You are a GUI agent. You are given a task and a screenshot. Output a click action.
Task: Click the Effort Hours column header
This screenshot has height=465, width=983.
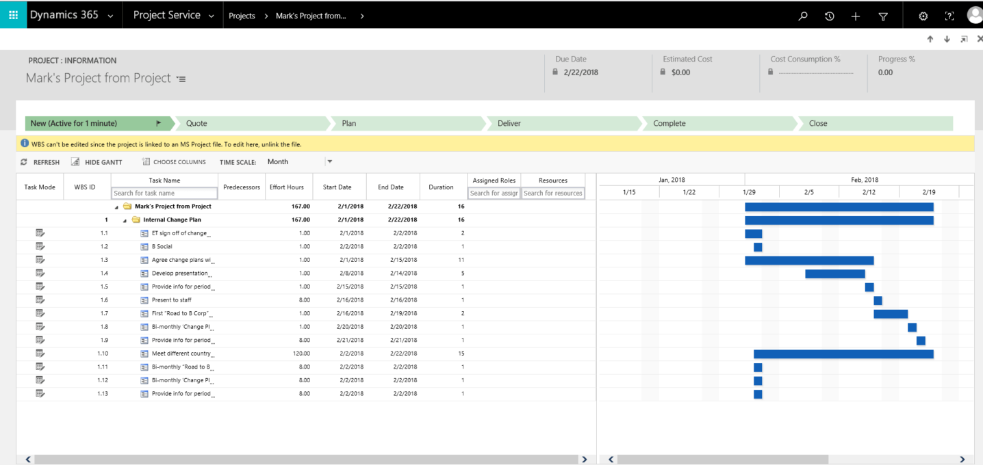coord(287,187)
